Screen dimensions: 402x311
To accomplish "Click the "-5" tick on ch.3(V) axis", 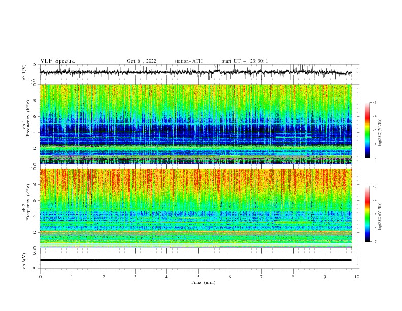I will click(x=35, y=269).
